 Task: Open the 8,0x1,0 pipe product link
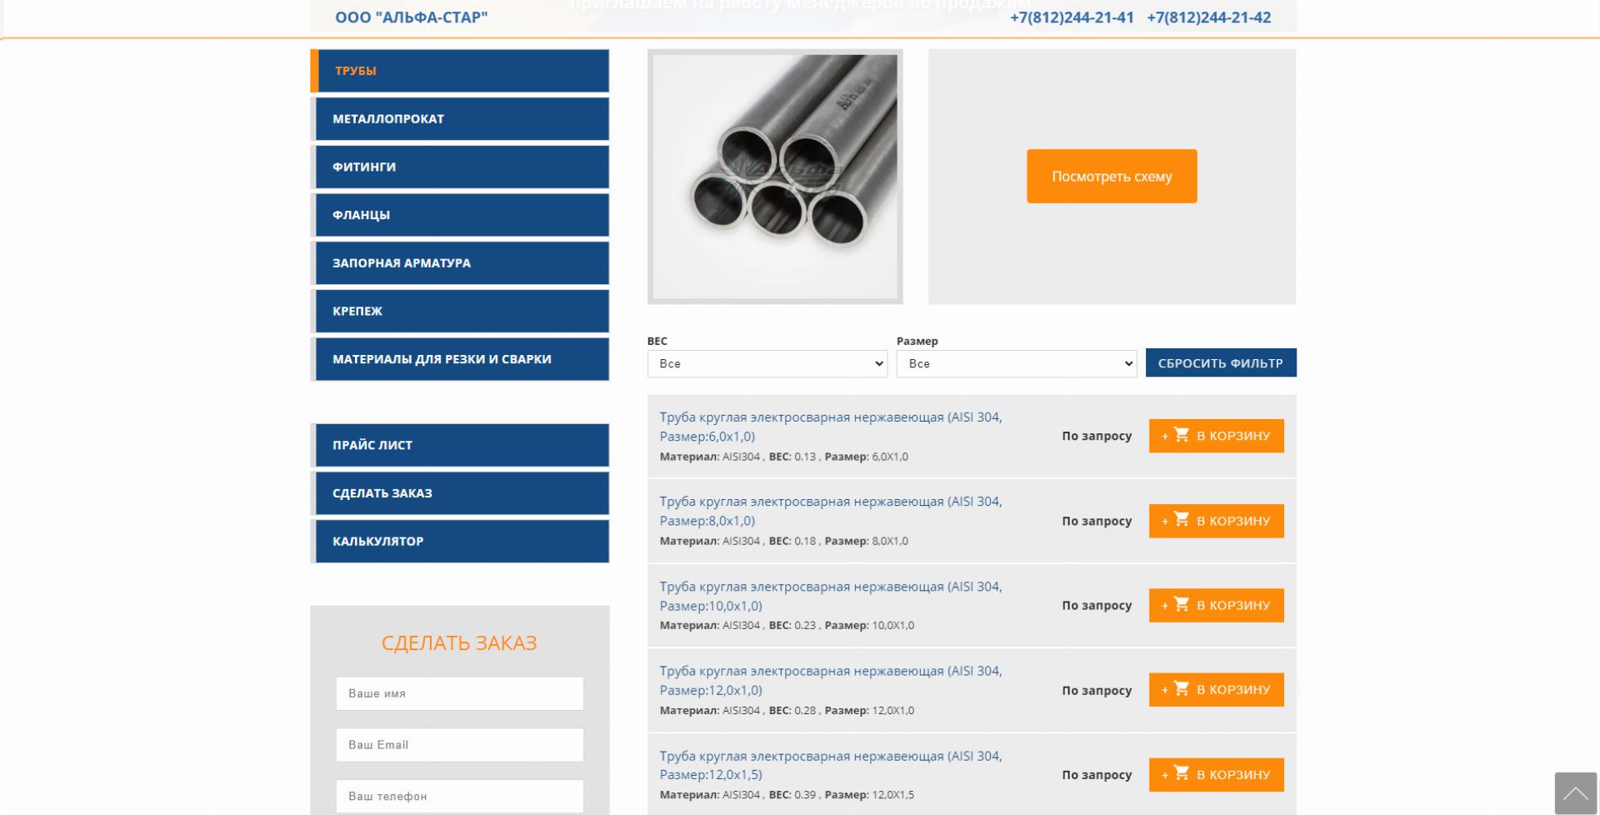tap(830, 511)
